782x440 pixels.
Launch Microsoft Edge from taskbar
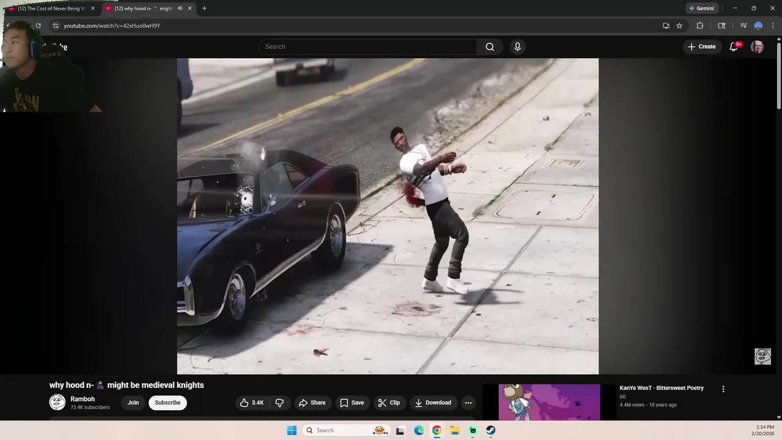pos(418,430)
